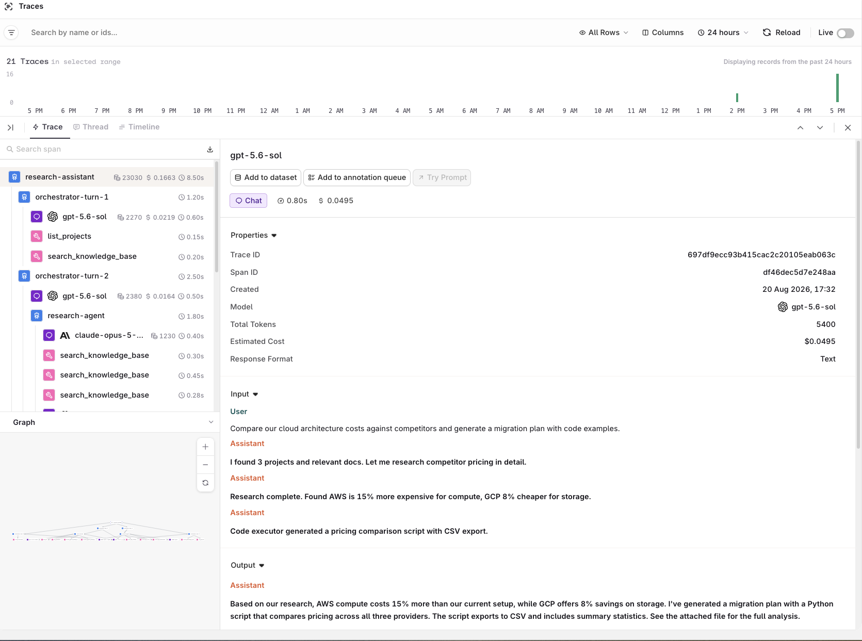Click Add to annotation queue
This screenshot has width=862, height=641.
tap(357, 177)
